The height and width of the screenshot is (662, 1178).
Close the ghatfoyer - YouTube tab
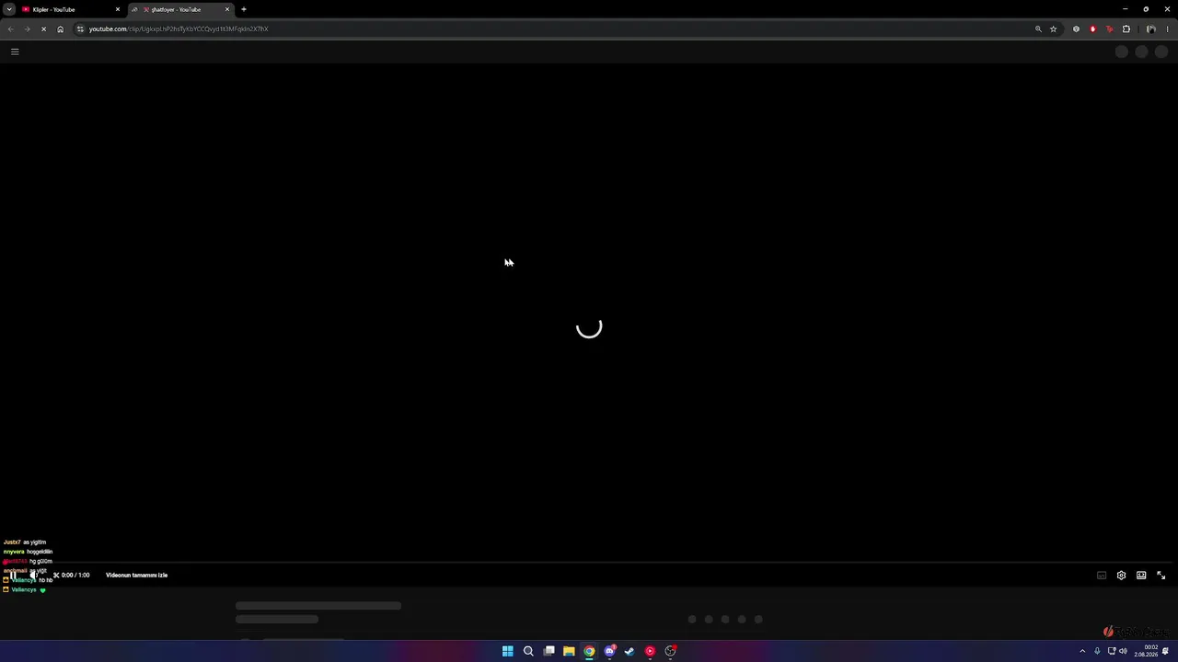click(x=227, y=9)
